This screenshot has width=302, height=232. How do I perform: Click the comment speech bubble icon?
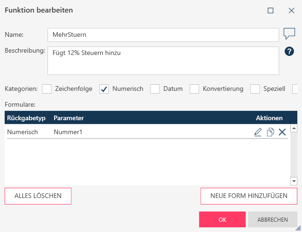tap(289, 34)
